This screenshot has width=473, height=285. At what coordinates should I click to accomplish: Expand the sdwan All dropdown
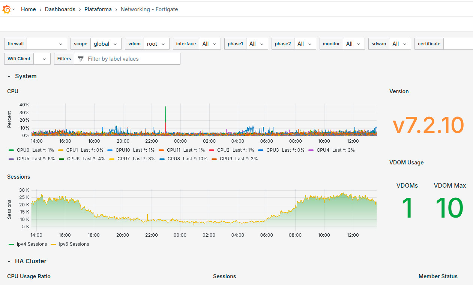[399, 44]
